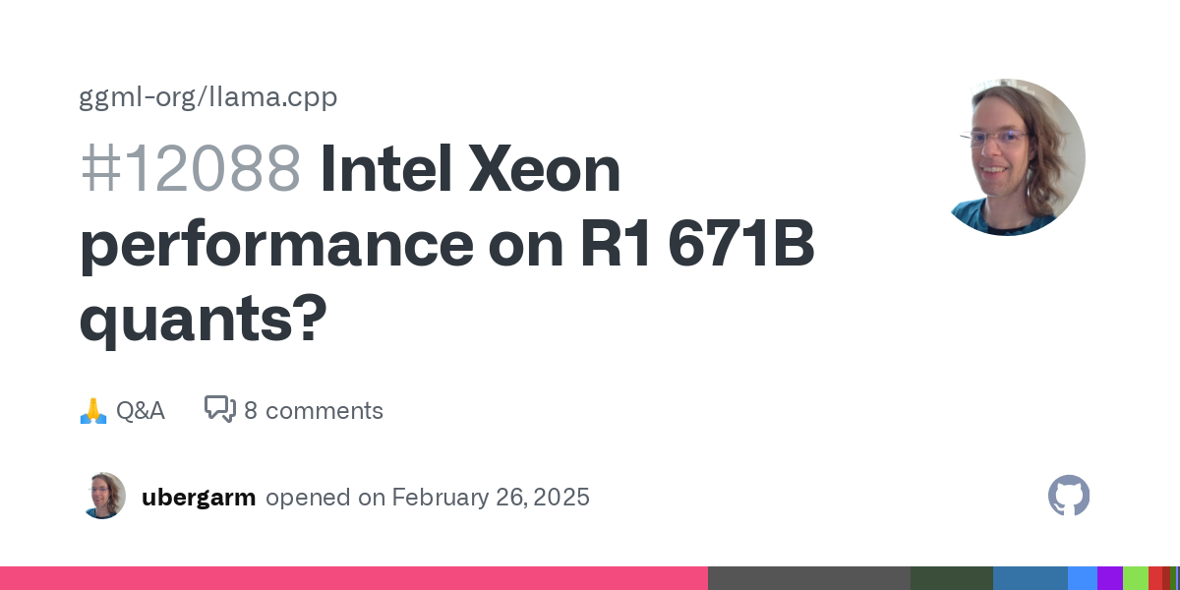Click the ubergarm username
Viewport: 1180px width, 590px height.
pyautogui.click(x=199, y=498)
